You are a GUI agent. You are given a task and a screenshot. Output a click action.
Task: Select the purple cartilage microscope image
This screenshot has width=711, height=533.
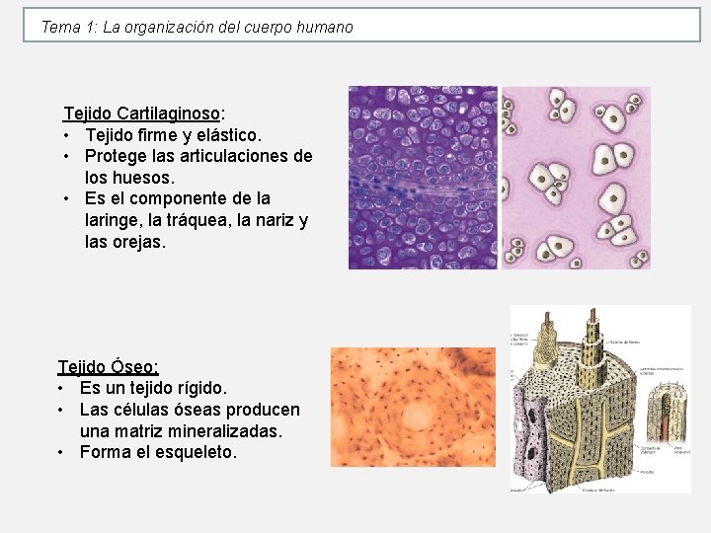click(423, 178)
